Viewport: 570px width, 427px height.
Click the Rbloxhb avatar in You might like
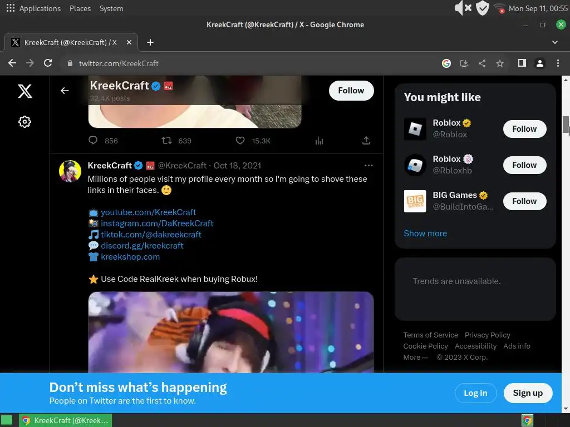pos(415,165)
